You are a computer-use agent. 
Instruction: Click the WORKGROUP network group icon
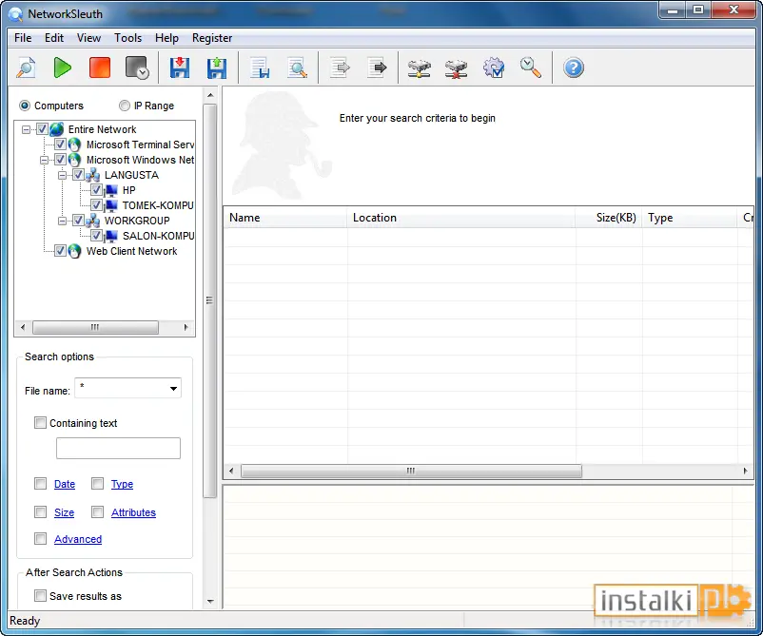pyautogui.click(x=93, y=221)
